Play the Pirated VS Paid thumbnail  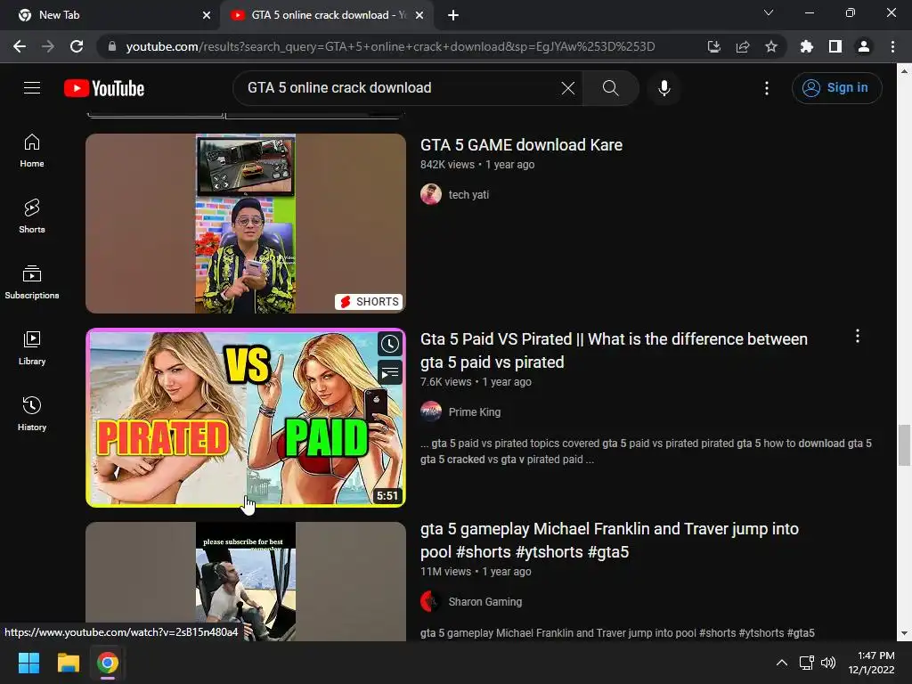246,418
